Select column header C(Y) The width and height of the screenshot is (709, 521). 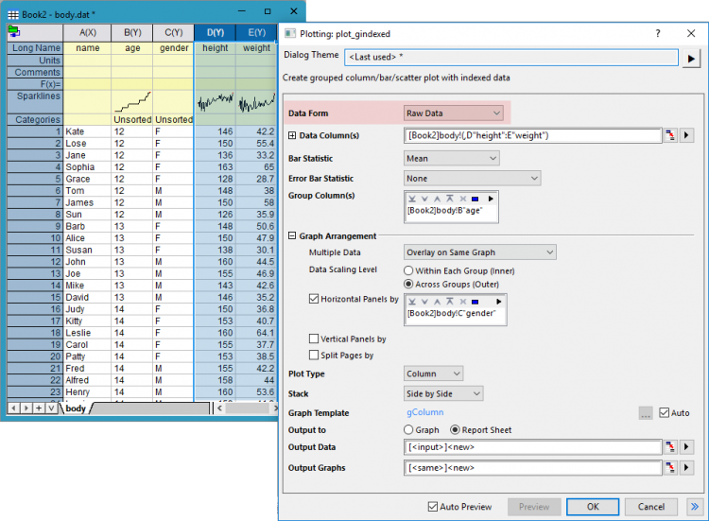click(174, 32)
